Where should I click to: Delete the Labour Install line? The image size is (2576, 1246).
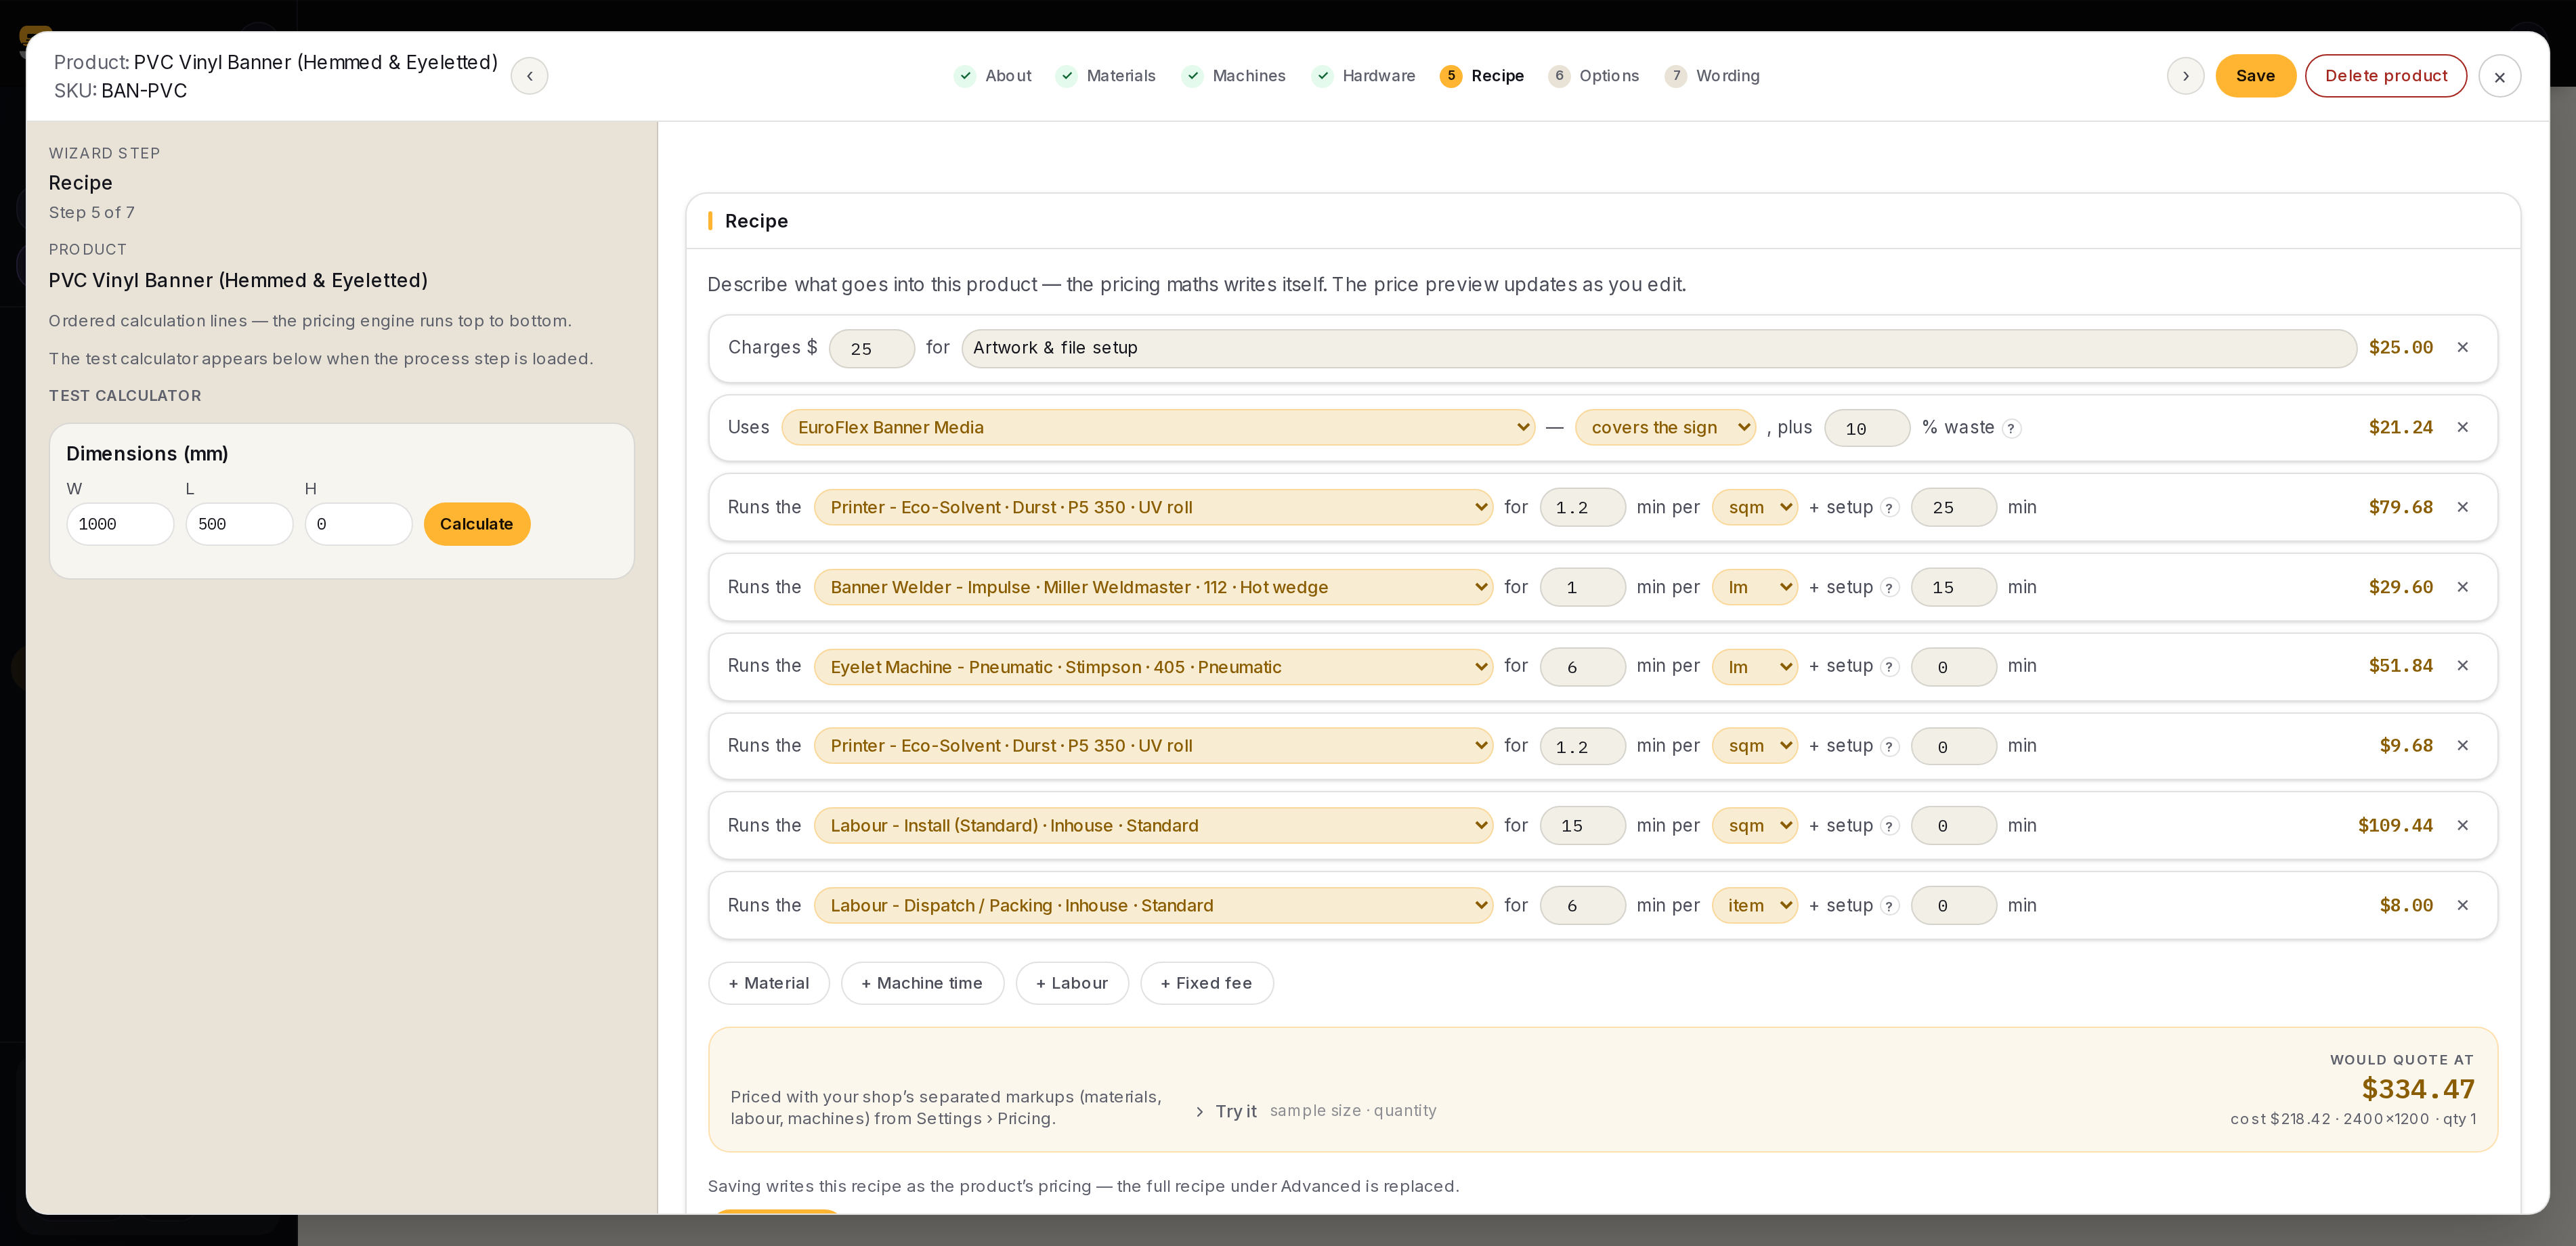pyautogui.click(x=2462, y=825)
